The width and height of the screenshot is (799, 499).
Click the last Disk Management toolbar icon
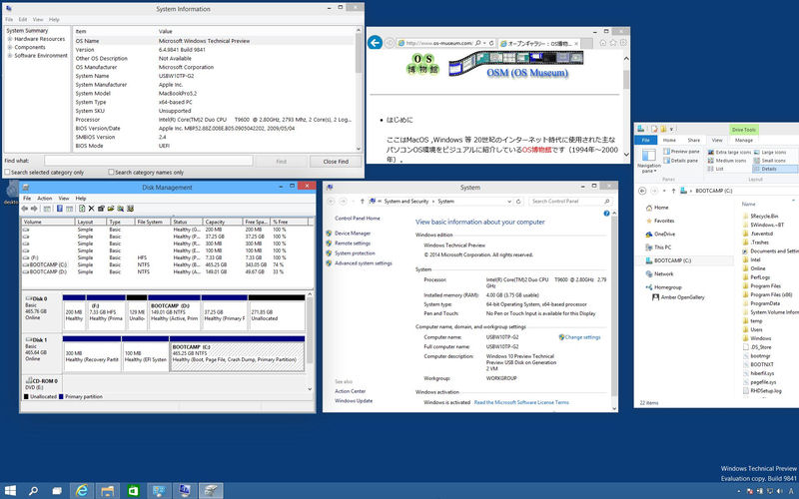(x=130, y=209)
